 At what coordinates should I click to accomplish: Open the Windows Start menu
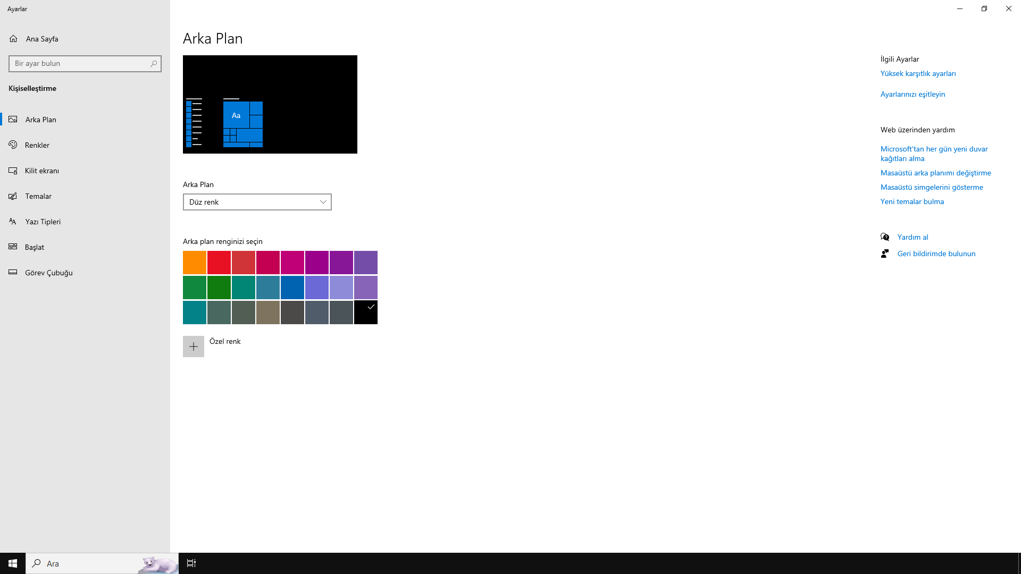coord(13,563)
